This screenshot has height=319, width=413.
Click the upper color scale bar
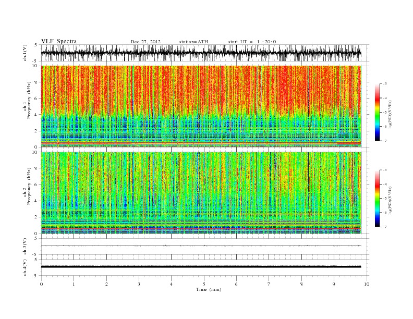click(377, 112)
